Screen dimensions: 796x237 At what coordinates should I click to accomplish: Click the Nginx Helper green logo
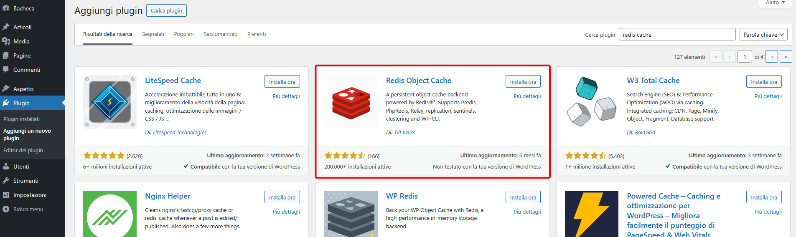(110, 214)
